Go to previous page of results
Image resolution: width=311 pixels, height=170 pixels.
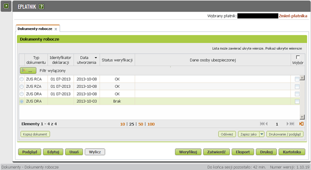(266, 124)
